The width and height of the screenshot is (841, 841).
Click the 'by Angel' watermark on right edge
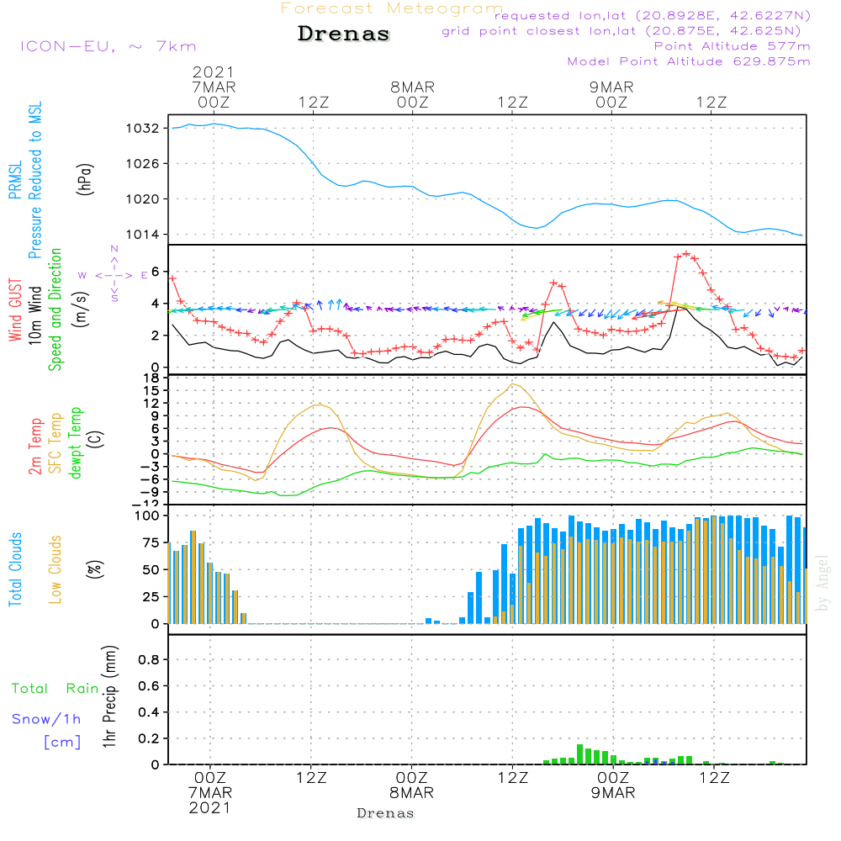pyautogui.click(x=822, y=583)
